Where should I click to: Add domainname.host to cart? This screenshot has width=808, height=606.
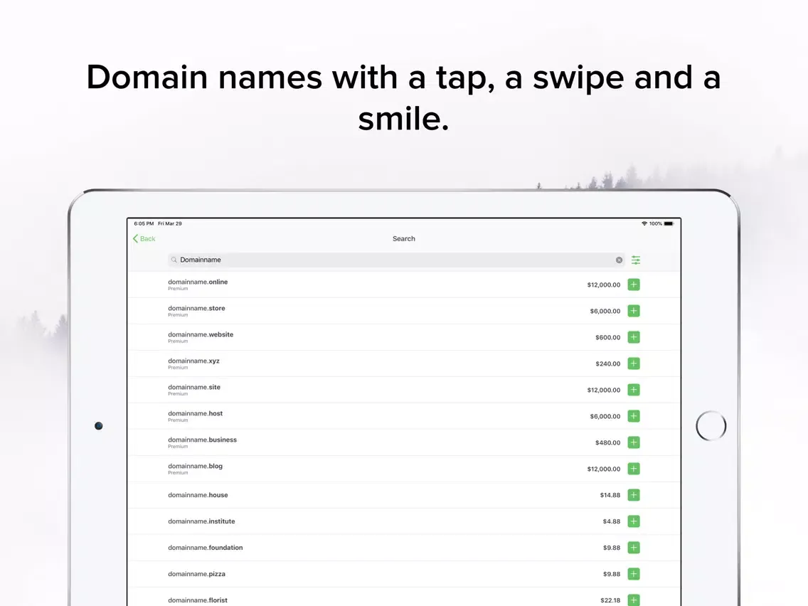(x=633, y=416)
